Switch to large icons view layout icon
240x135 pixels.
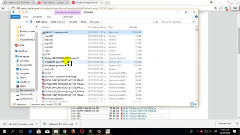point(196,104)
